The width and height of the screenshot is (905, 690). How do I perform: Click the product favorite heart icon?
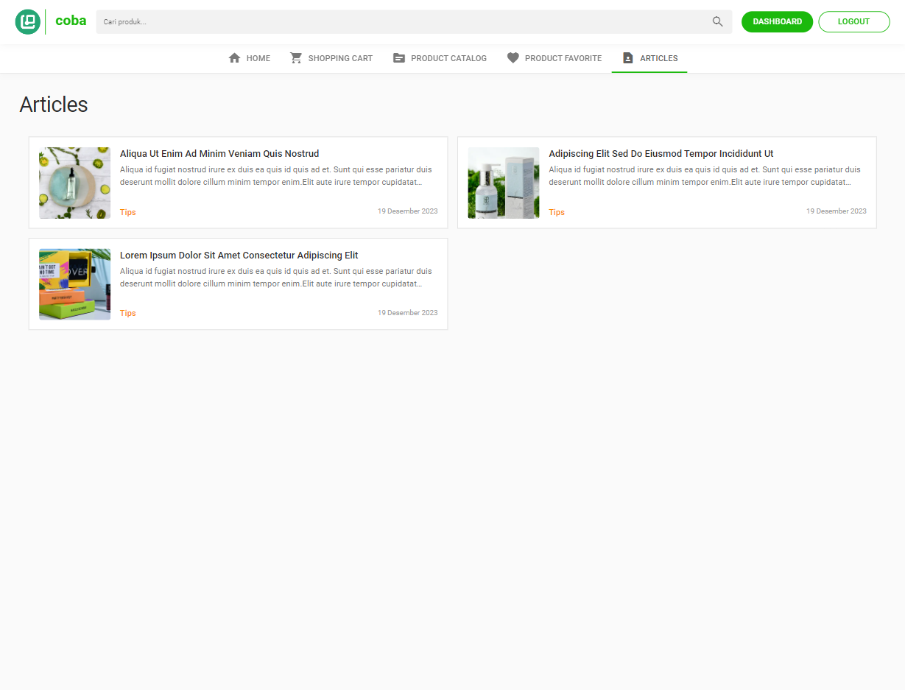pyautogui.click(x=513, y=58)
